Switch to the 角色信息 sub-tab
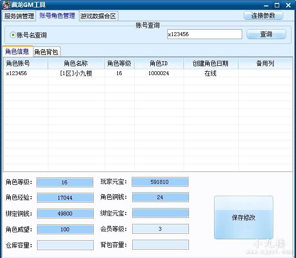The height and width of the screenshot is (258, 296). [17, 51]
